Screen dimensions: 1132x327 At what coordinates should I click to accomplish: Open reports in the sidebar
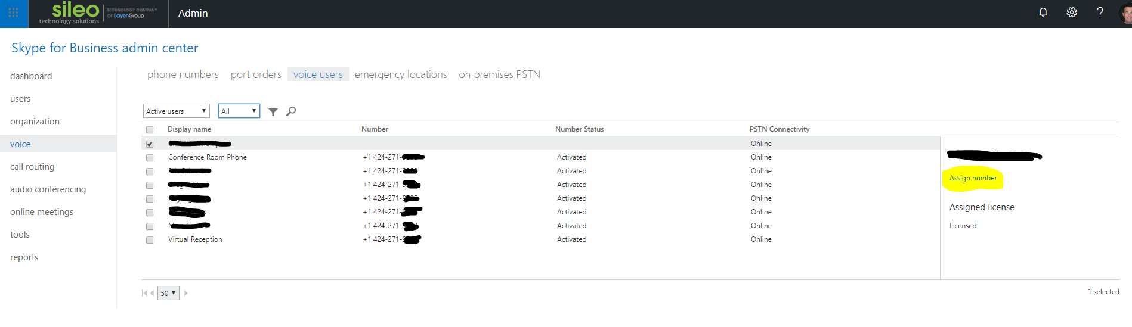point(24,257)
